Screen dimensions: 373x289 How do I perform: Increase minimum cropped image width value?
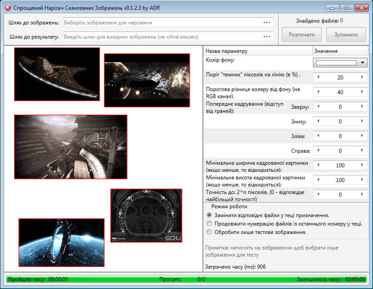[x=362, y=165]
